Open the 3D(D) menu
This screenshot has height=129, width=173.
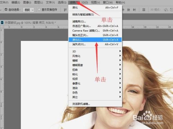pyautogui.click(x=84, y=2)
